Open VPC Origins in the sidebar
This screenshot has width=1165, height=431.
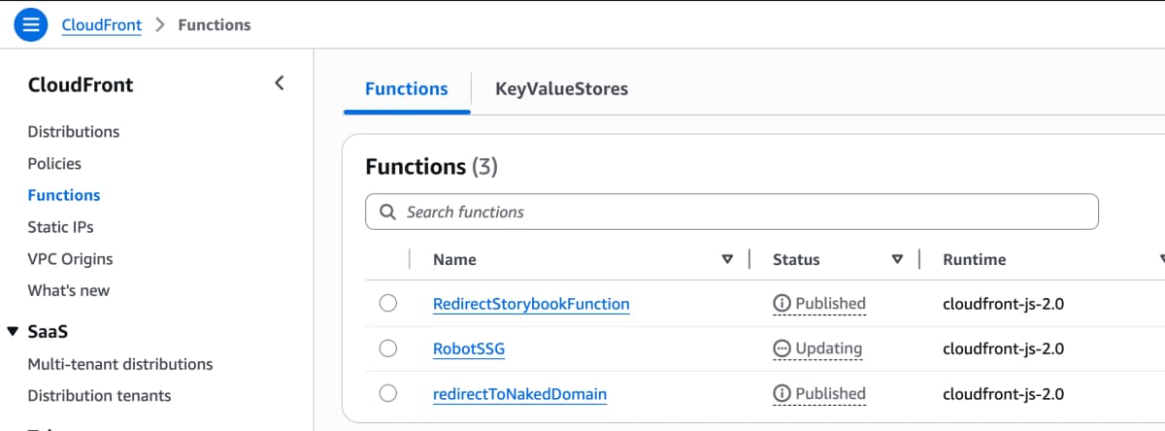point(70,259)
